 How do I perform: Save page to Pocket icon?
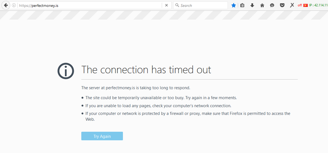point(282,5)
